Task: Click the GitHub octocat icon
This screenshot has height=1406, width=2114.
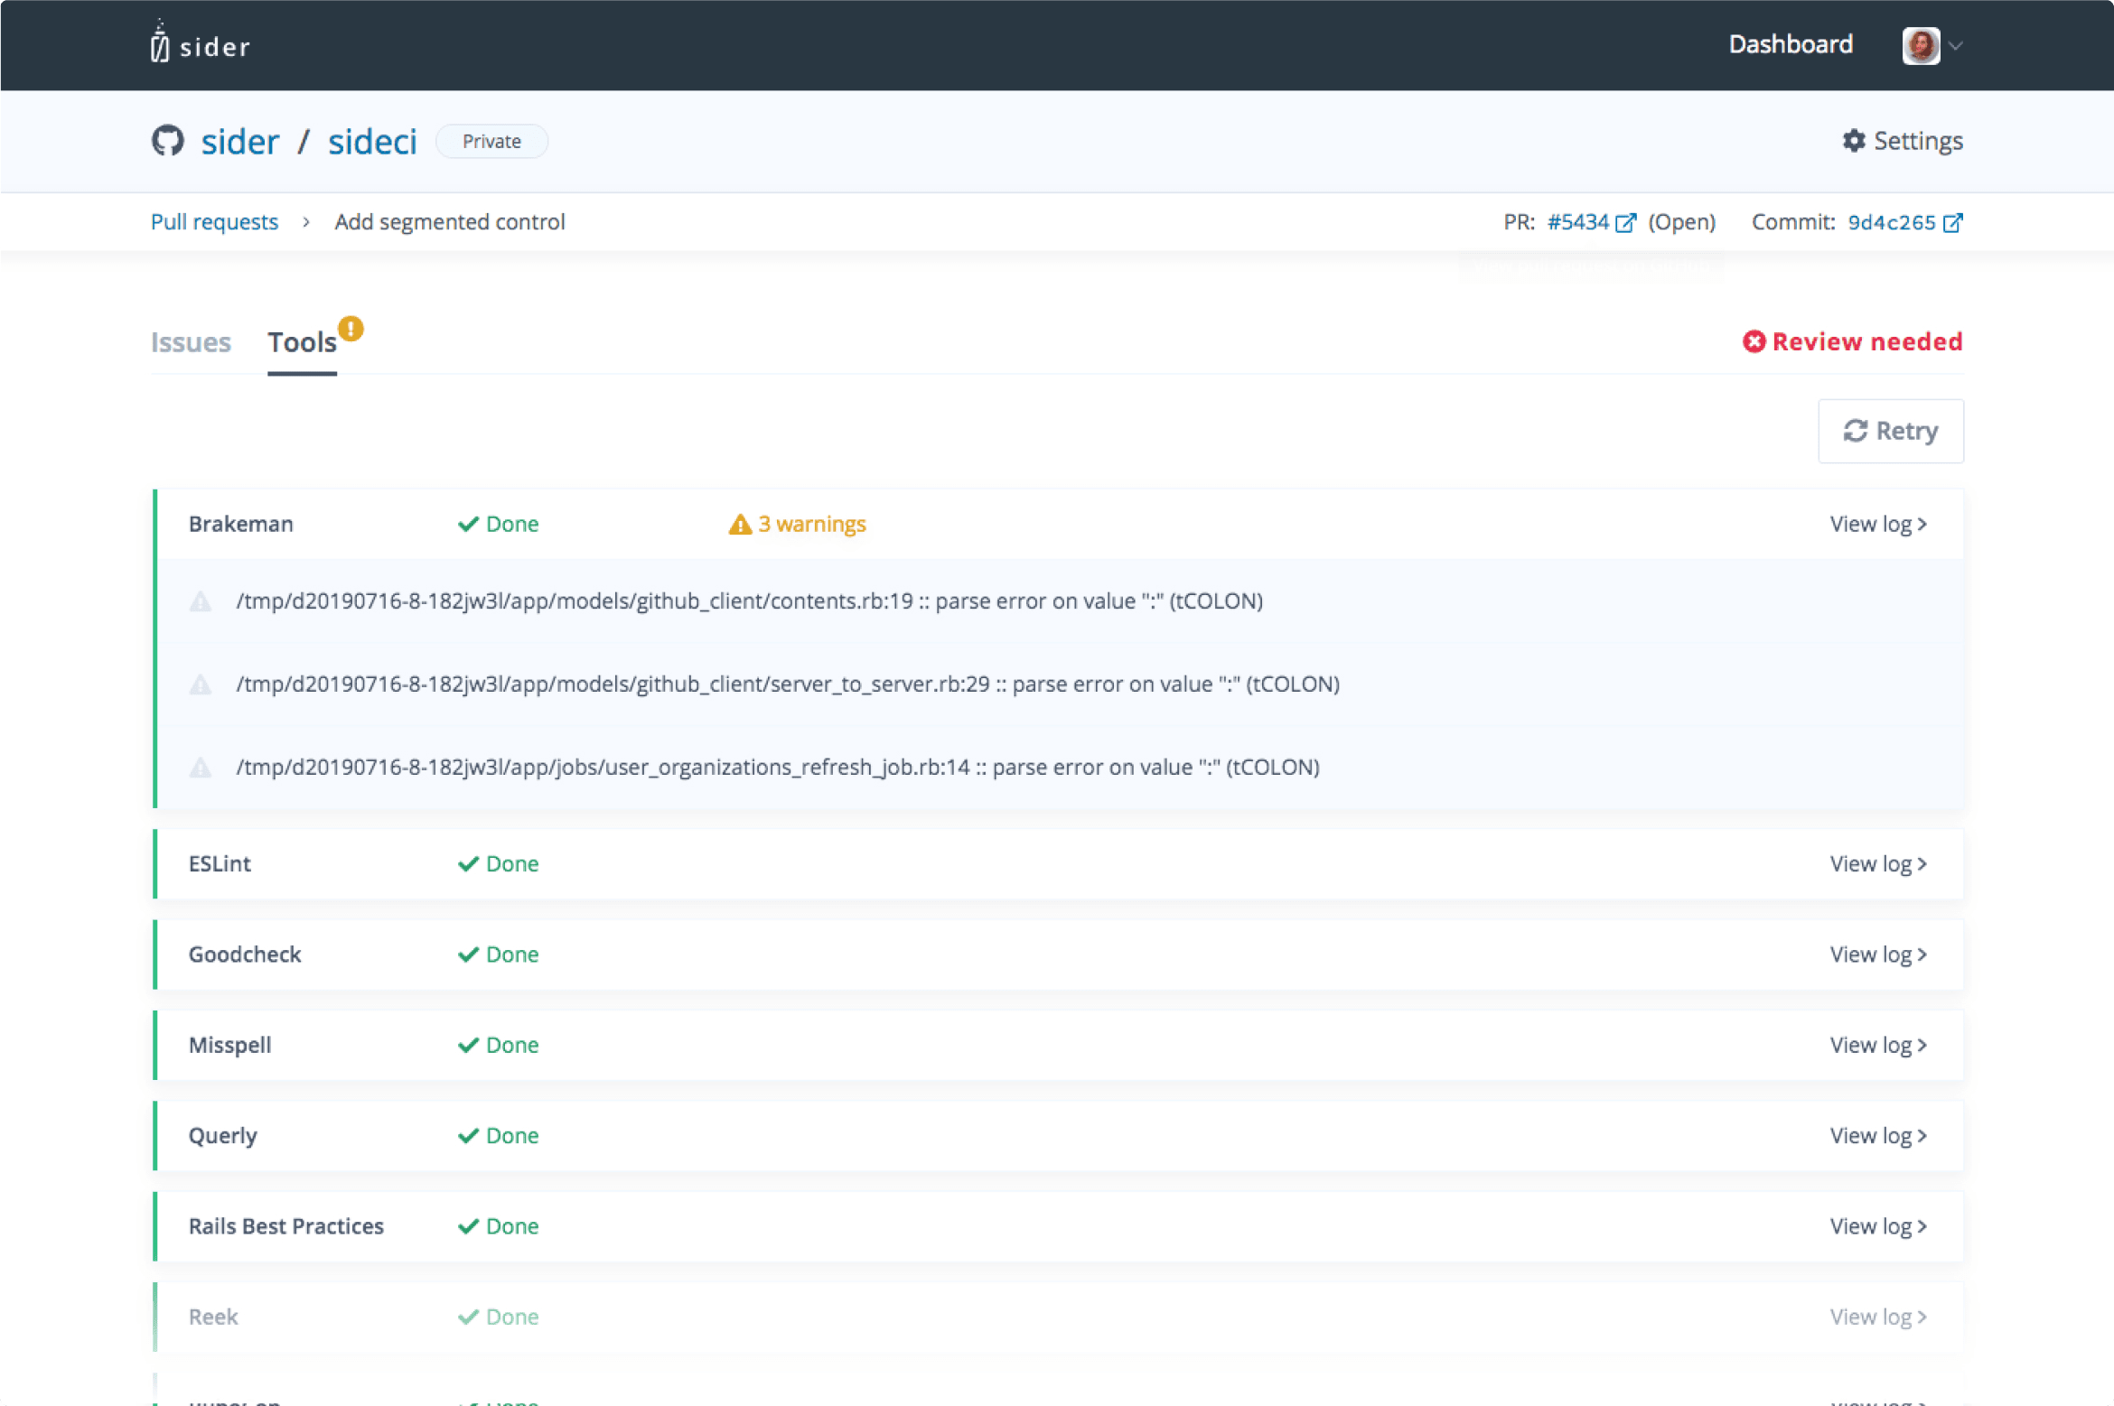Action: click(168, 141)
